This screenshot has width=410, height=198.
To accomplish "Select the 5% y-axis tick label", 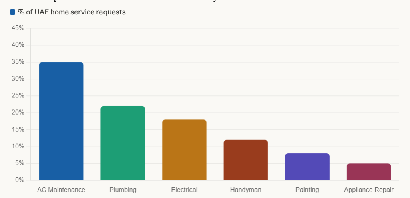I will (20, 163).
